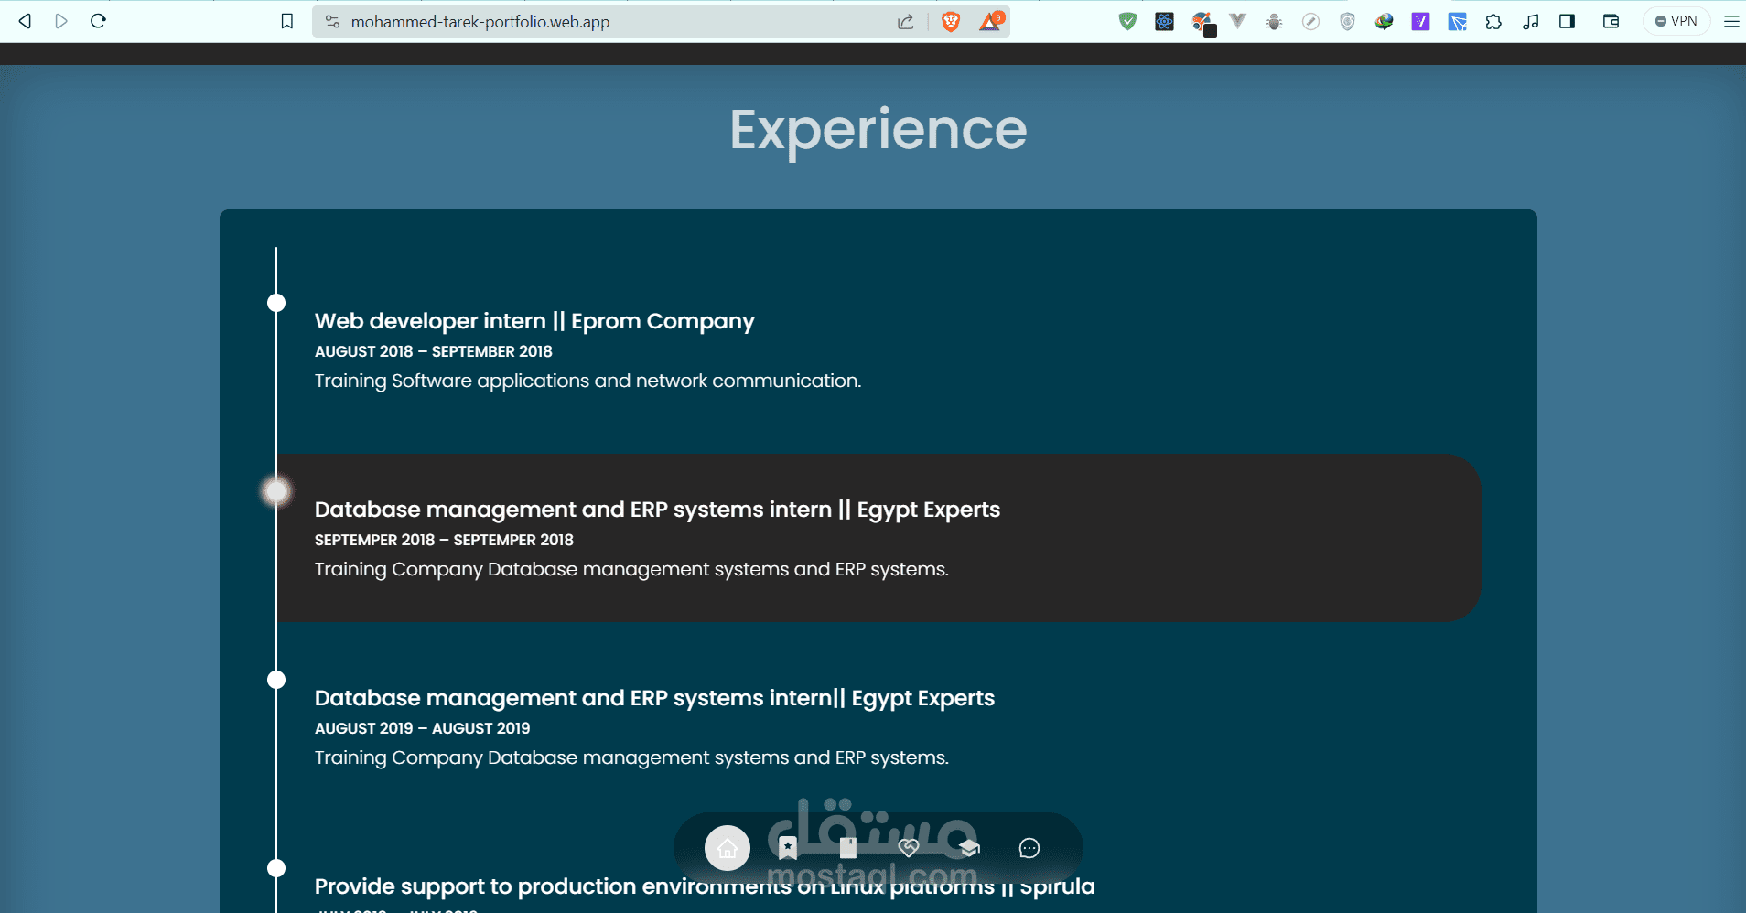This screenshot has width=1746, height=913.
Task: Click description under the SEPTEMPER 2018 entry
Action: (631, 569)
